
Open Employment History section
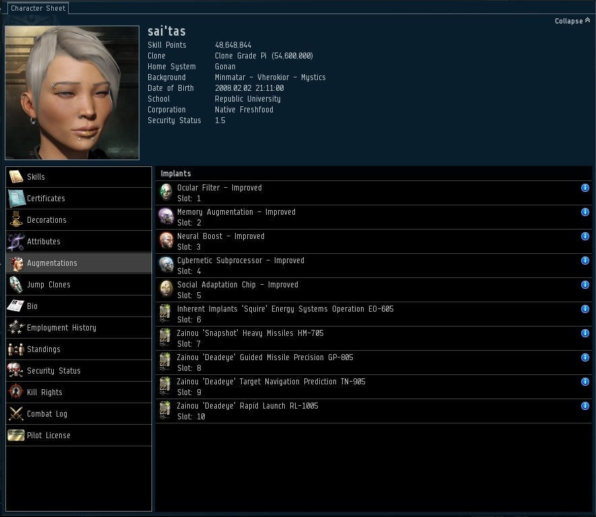(79, 328)
